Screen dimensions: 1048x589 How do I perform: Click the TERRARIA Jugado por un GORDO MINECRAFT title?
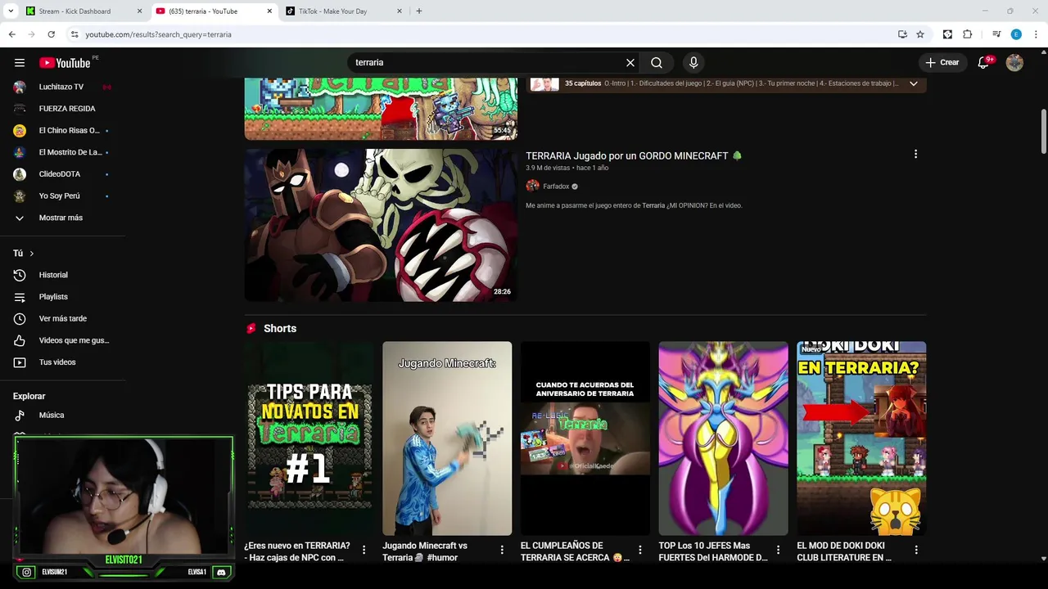pos(634,155)
